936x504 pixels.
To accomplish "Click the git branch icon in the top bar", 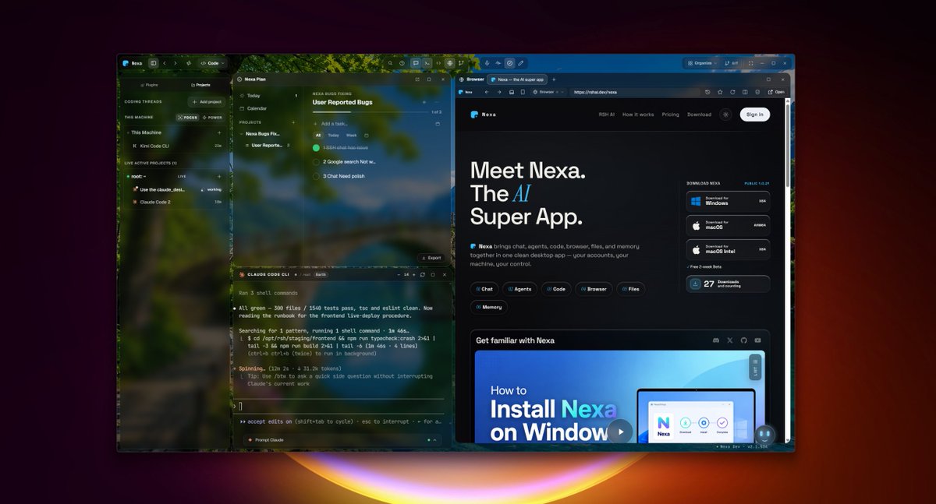I will 461,63.
